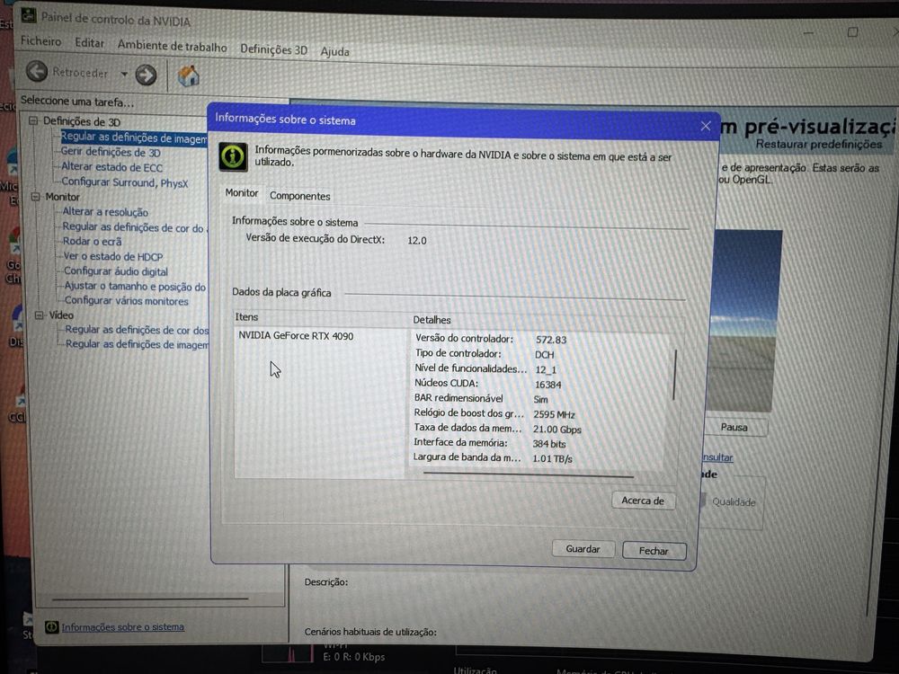The height and width of the screenshot is (674, 899).
Task: Open the Editar menu
Action: pos(89,43)
